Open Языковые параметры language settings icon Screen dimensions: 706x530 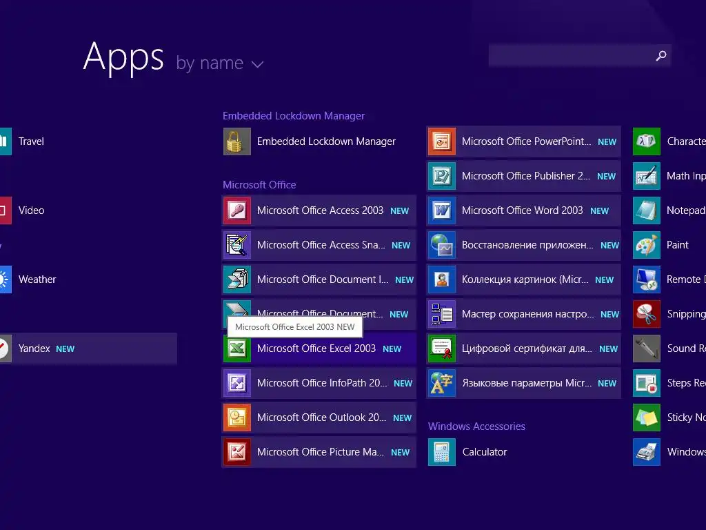442,383
